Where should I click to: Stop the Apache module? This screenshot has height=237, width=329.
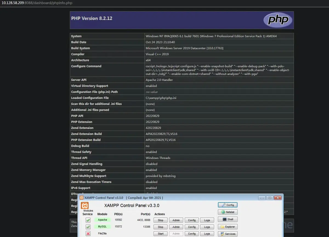160,220
